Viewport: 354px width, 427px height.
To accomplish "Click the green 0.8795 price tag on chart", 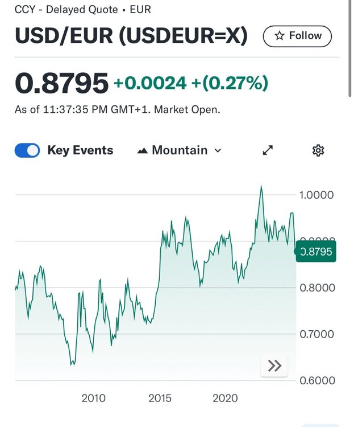I will click(x=316, y=251).
